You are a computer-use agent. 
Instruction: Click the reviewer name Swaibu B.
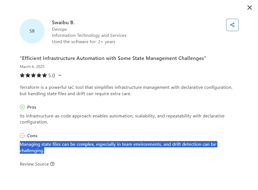click(63, 23)
